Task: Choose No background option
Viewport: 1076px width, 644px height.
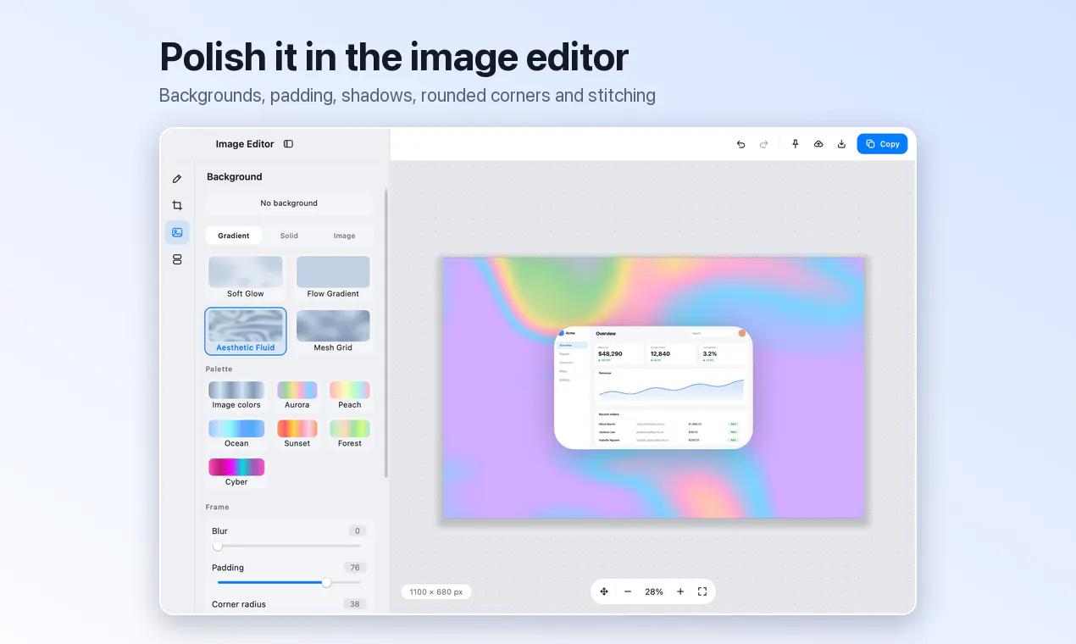Action: click(x=289, y=203)
